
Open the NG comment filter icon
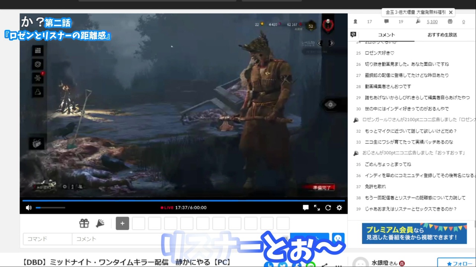click(x=353, y=34)
